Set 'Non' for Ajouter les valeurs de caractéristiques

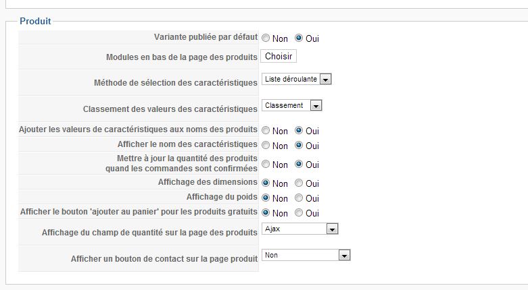point(266,130)
